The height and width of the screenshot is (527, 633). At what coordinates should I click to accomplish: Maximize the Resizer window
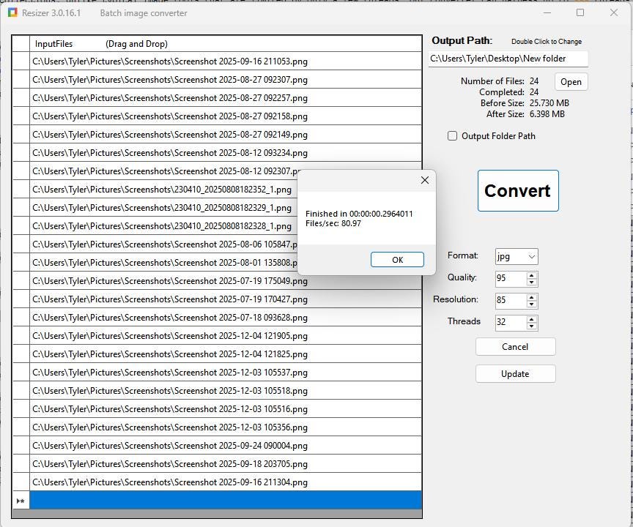(x=580, y=13)
